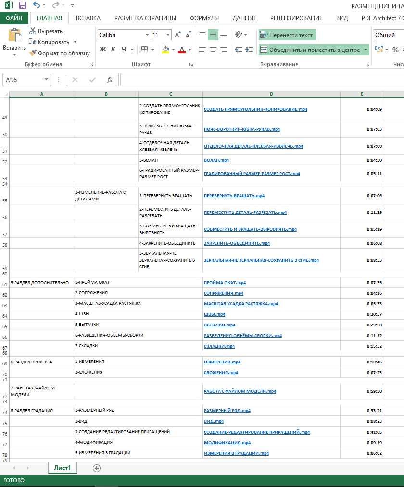Change text orientation with the angled text icon
Image resolution: width=404 pixels, height=487 pixels.
point(239,35)
